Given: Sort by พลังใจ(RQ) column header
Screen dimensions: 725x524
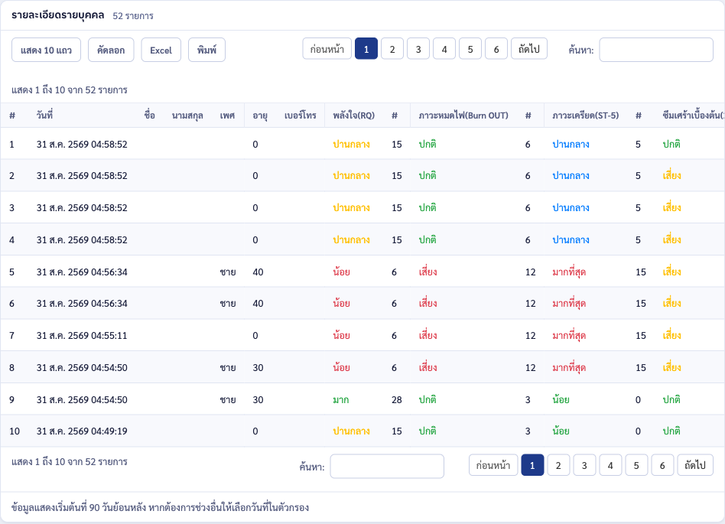Looking at the screenshot, I should click(x=354, y=116).
